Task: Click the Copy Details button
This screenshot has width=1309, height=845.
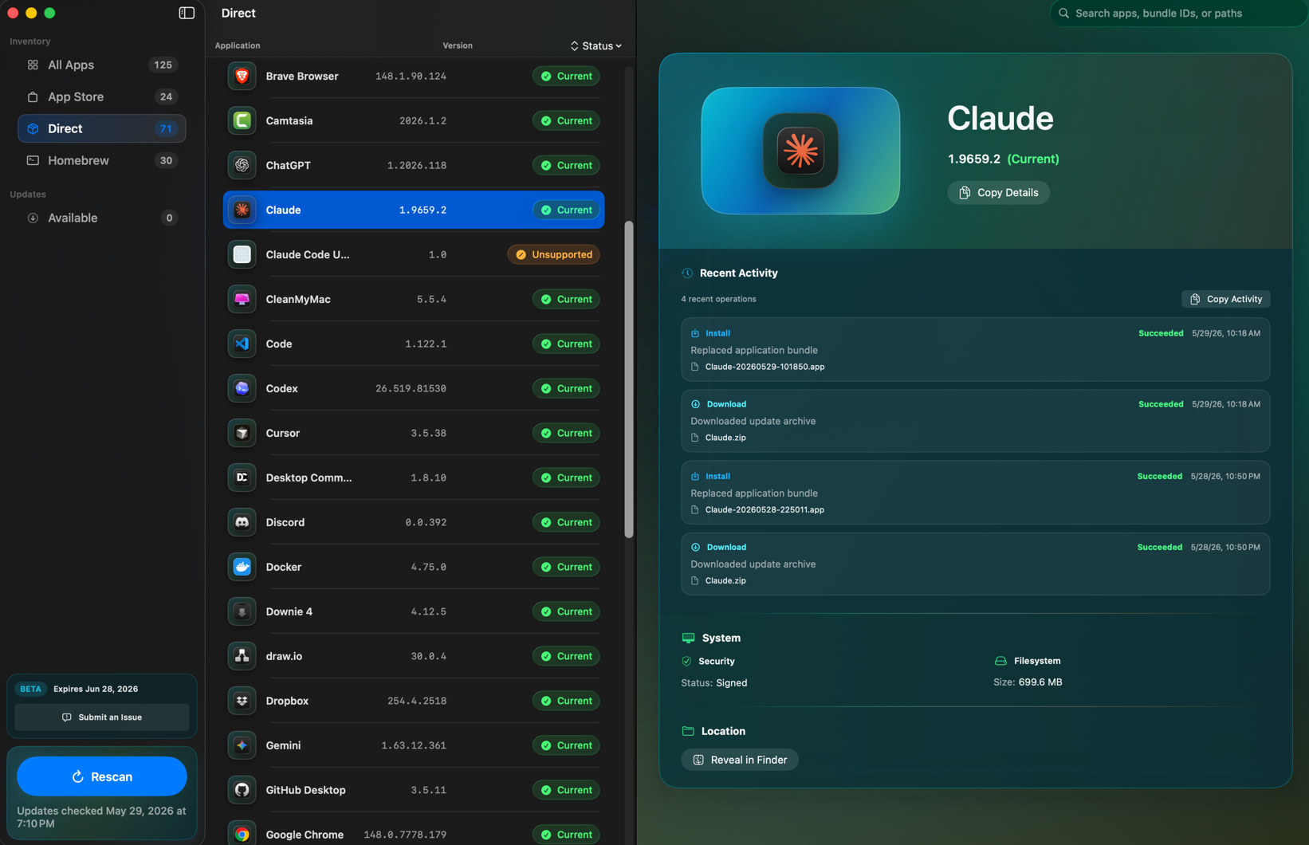Action: tap(998, 192)
